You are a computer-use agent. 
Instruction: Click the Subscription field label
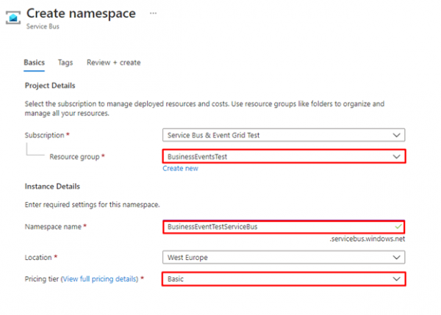[x=44, y=135]
